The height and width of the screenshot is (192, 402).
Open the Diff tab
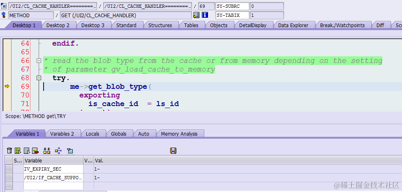380,25
